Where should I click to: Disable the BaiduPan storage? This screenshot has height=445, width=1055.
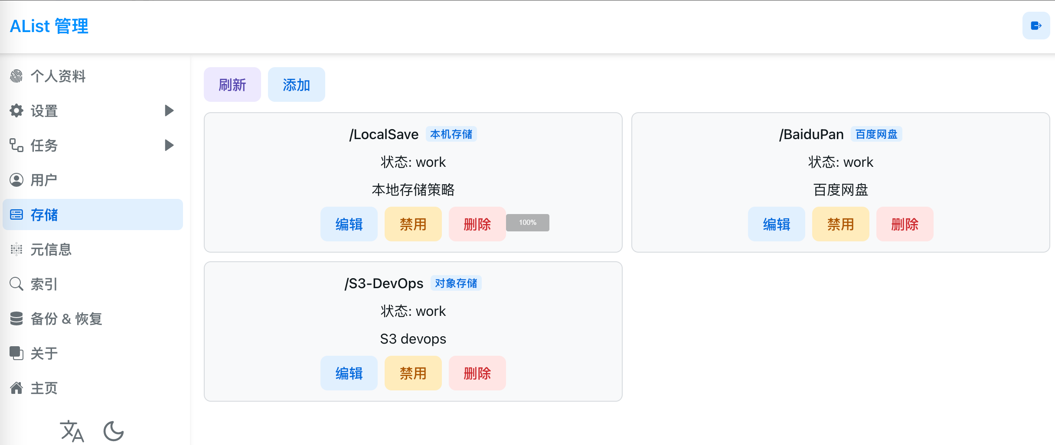click(840, 224)
